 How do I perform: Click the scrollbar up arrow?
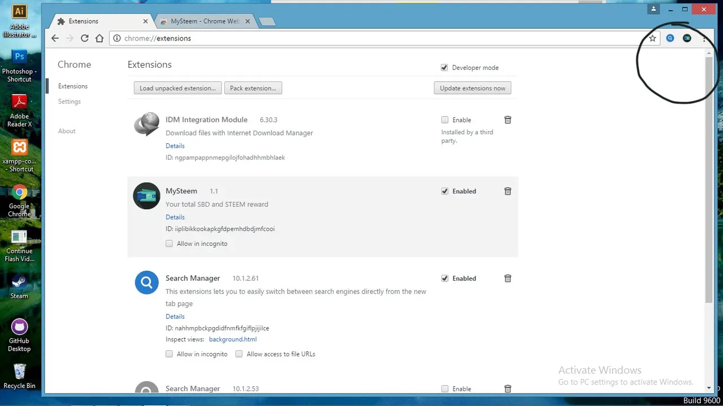[x=709, y=53]
